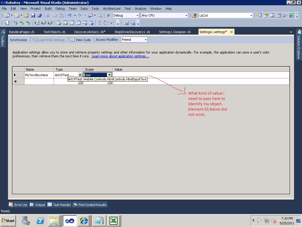
Task: Click the Run Tests in Current Context icon
Action: point(15,23)
